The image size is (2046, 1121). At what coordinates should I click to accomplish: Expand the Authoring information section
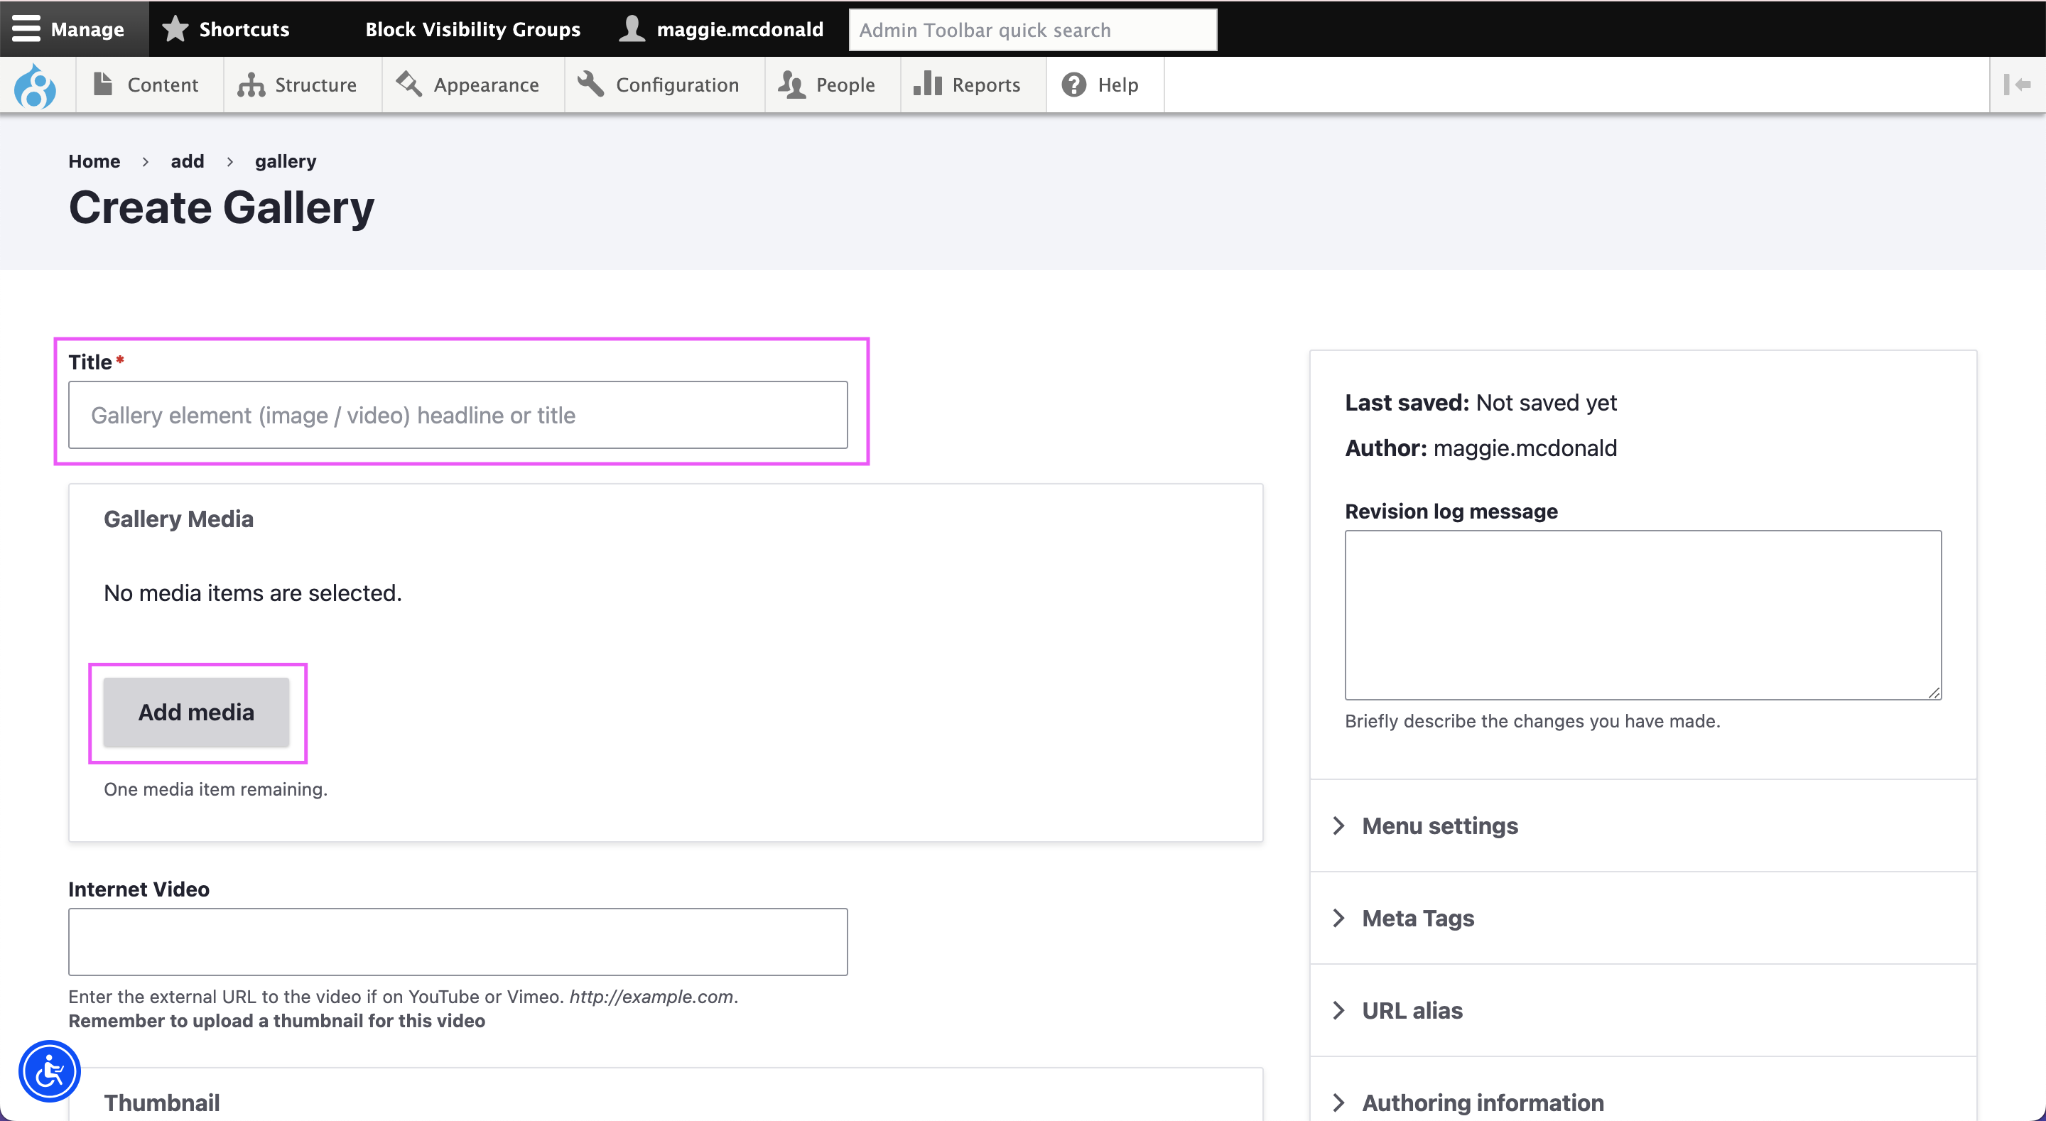pyautogui.click(x=1481, y=1102)
